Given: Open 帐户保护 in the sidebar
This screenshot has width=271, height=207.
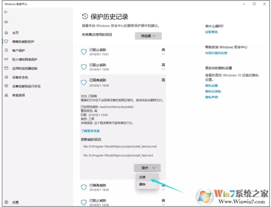Looking at the screenshot, I should click(18, 51).
